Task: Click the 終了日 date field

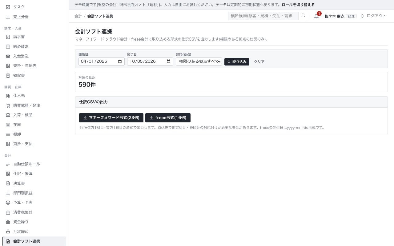Action: click(150, 61)
